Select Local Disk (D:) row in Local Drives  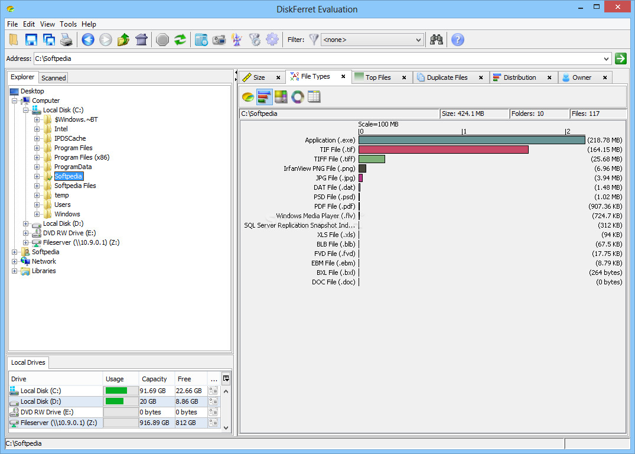[115, 401]
